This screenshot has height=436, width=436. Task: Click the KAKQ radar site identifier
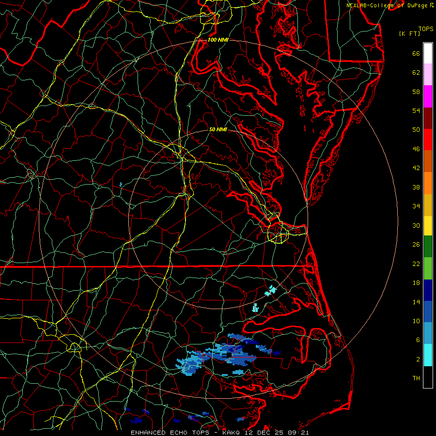pyautogui.click(x=232, y=433)
